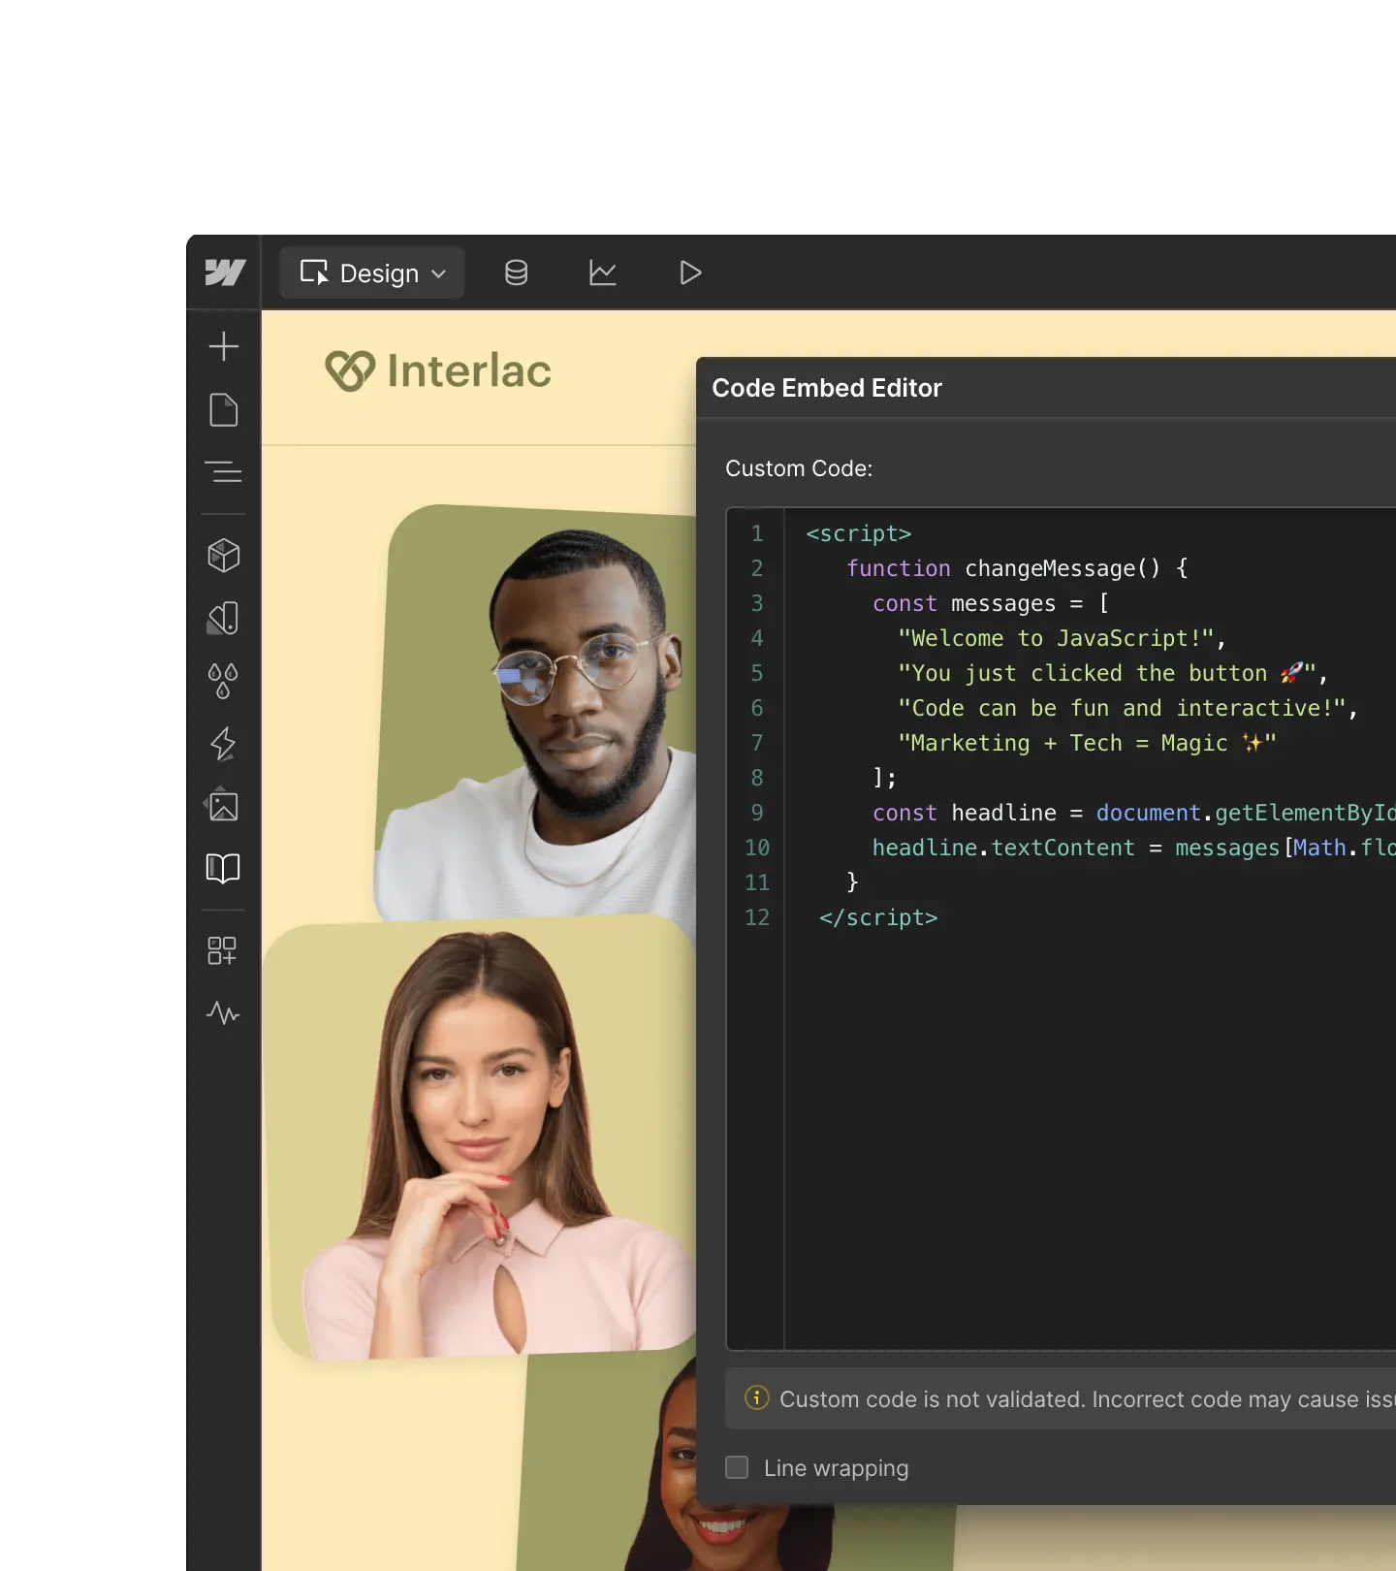Viewport: 1396px width, 1571px height.
Task: Click the 'headline.textContent' code line
Action: [1133, 848]
